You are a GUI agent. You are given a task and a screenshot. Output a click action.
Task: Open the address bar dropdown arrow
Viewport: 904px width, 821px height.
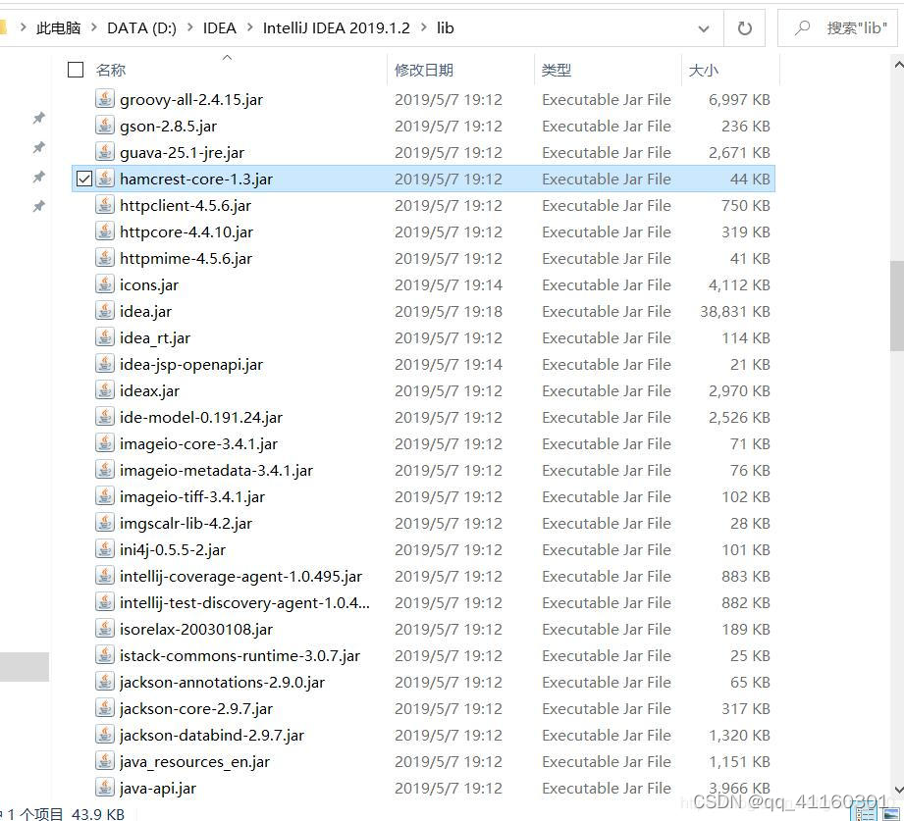(x=703, y=27)
